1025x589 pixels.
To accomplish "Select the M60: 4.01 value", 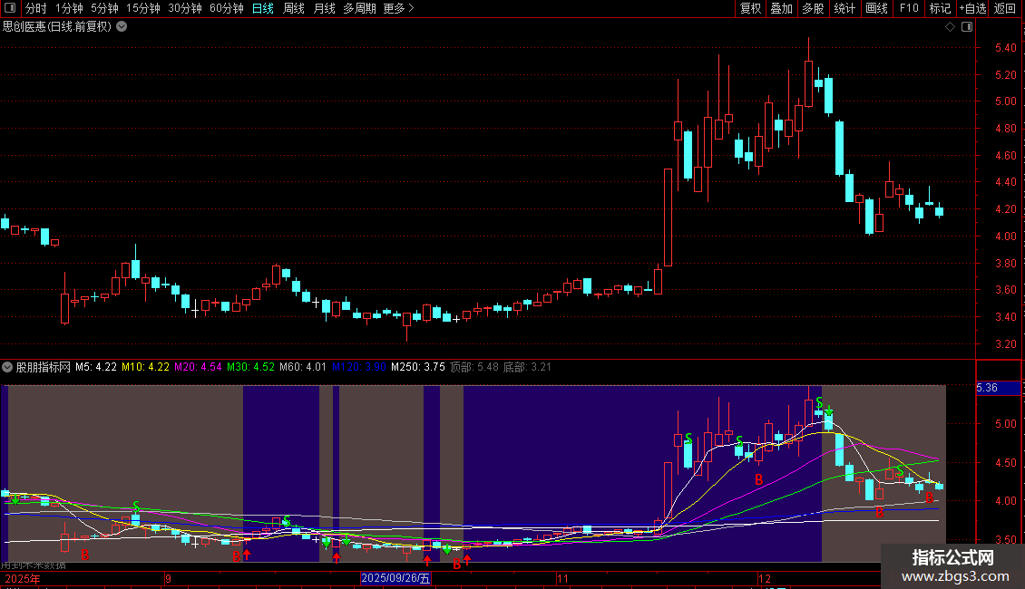I will [x=303, y=367].
